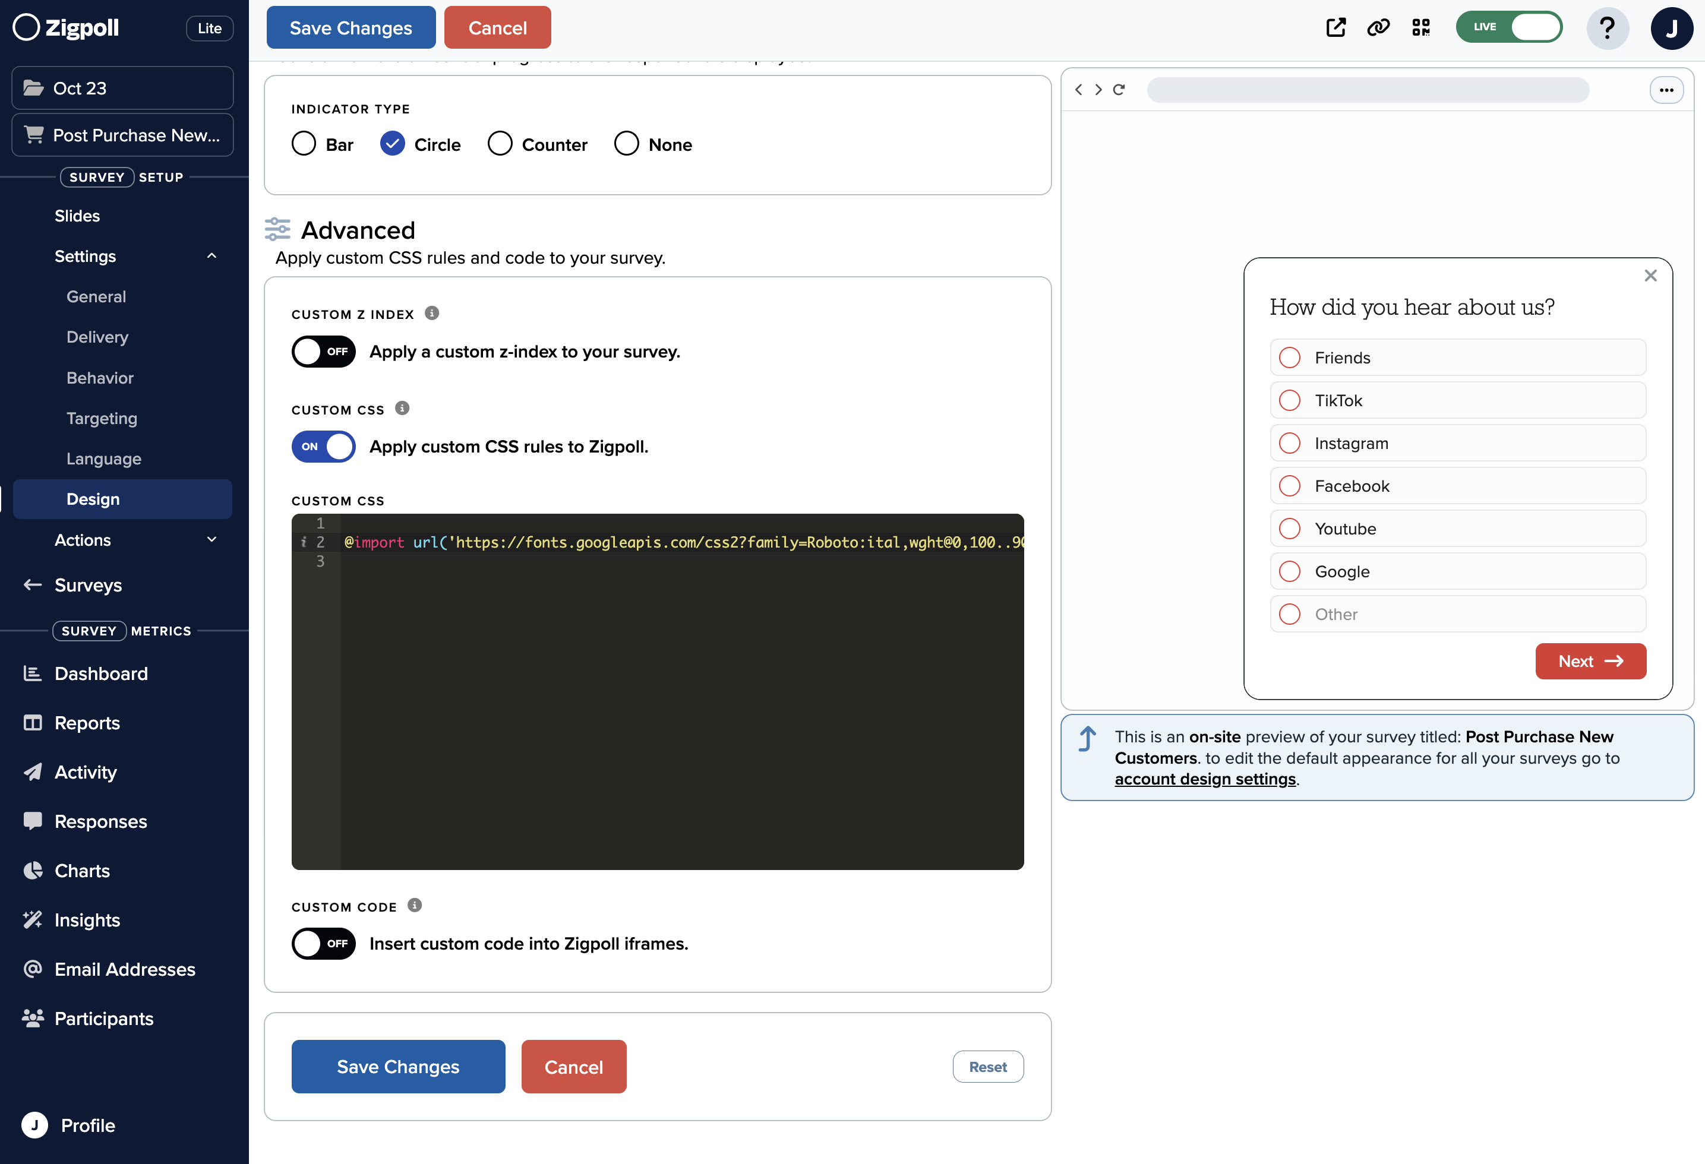Open the Oct 23 folder selector
This screenshot has width=1705, height=1164.
(122, 88)
